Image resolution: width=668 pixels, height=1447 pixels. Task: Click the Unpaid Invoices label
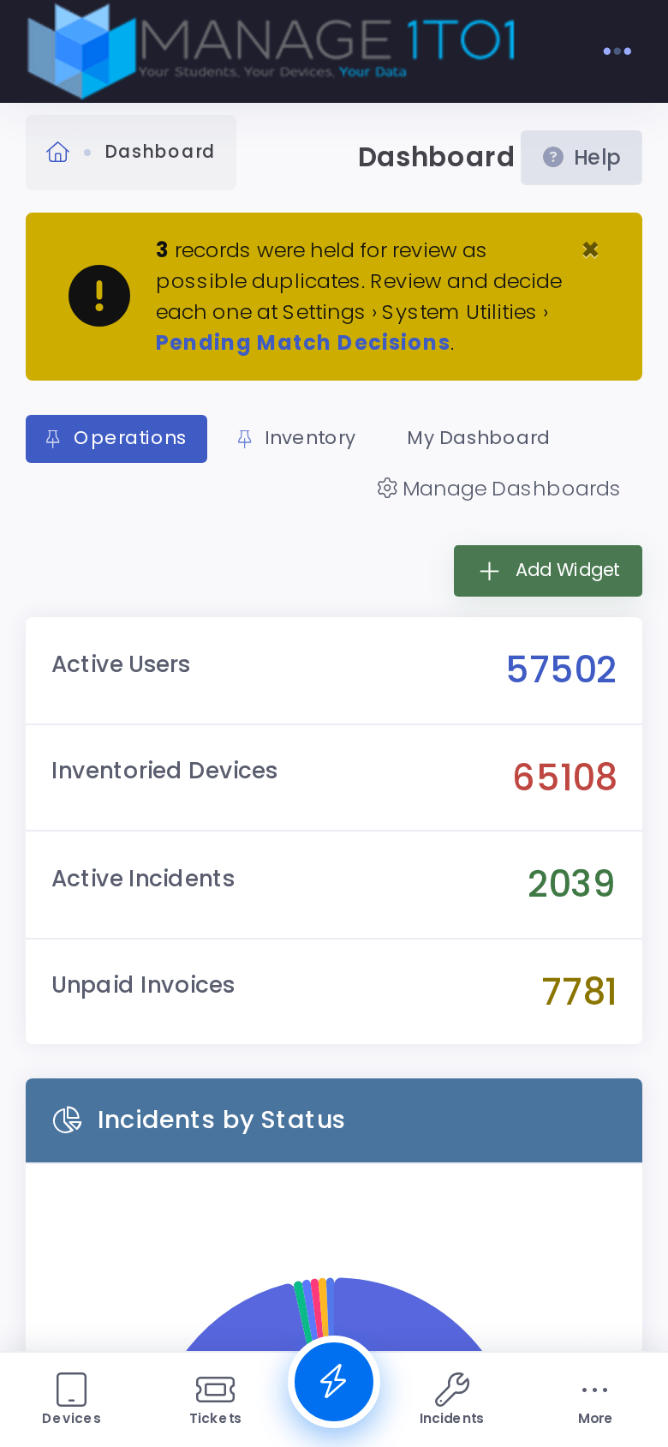click(x=143, y=985)
